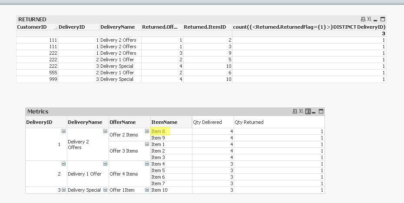This screenshot has width=404, height=203.
Task: Click OfferName header in Metrics
Action: 130,122
